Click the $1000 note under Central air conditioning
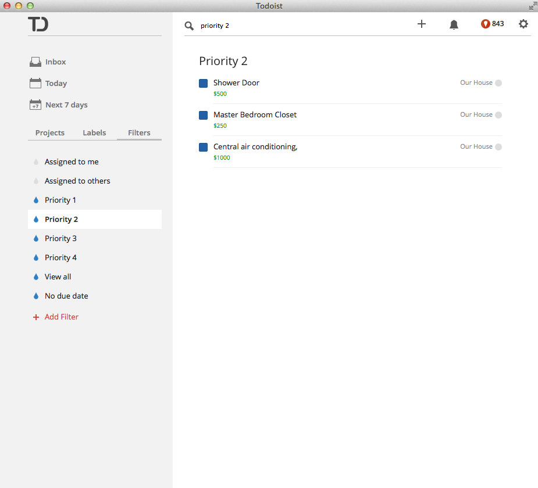Image resolution: width=538 pixels, height=488 pixels. pyautogui.click(x=222, y=157)
